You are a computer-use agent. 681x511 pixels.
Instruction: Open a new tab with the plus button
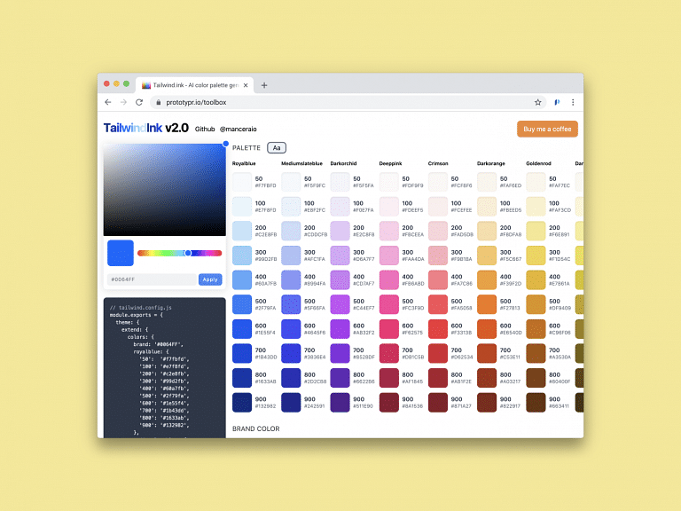pos(264,85)
